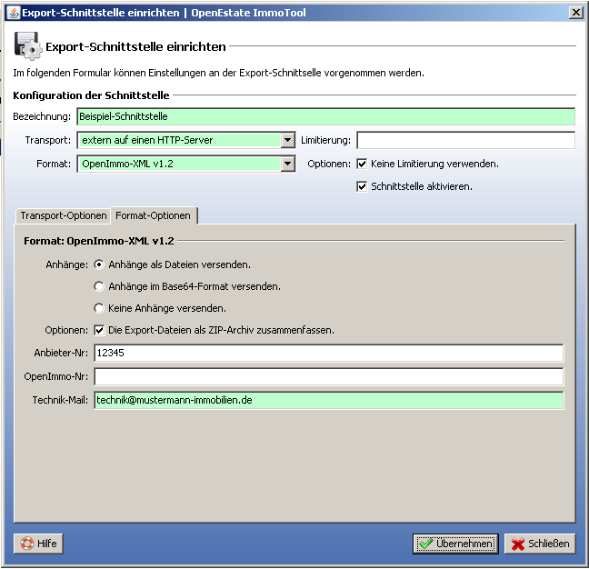Click into the Bezeichnung text field
The image size is (589, 569).
[x=325, y=116]
